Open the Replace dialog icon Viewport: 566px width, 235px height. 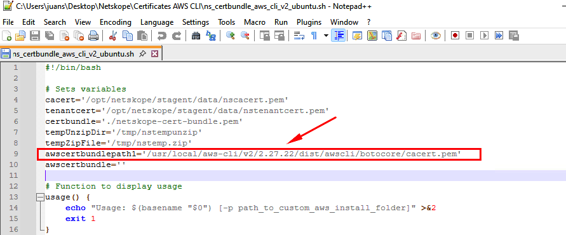210,36
